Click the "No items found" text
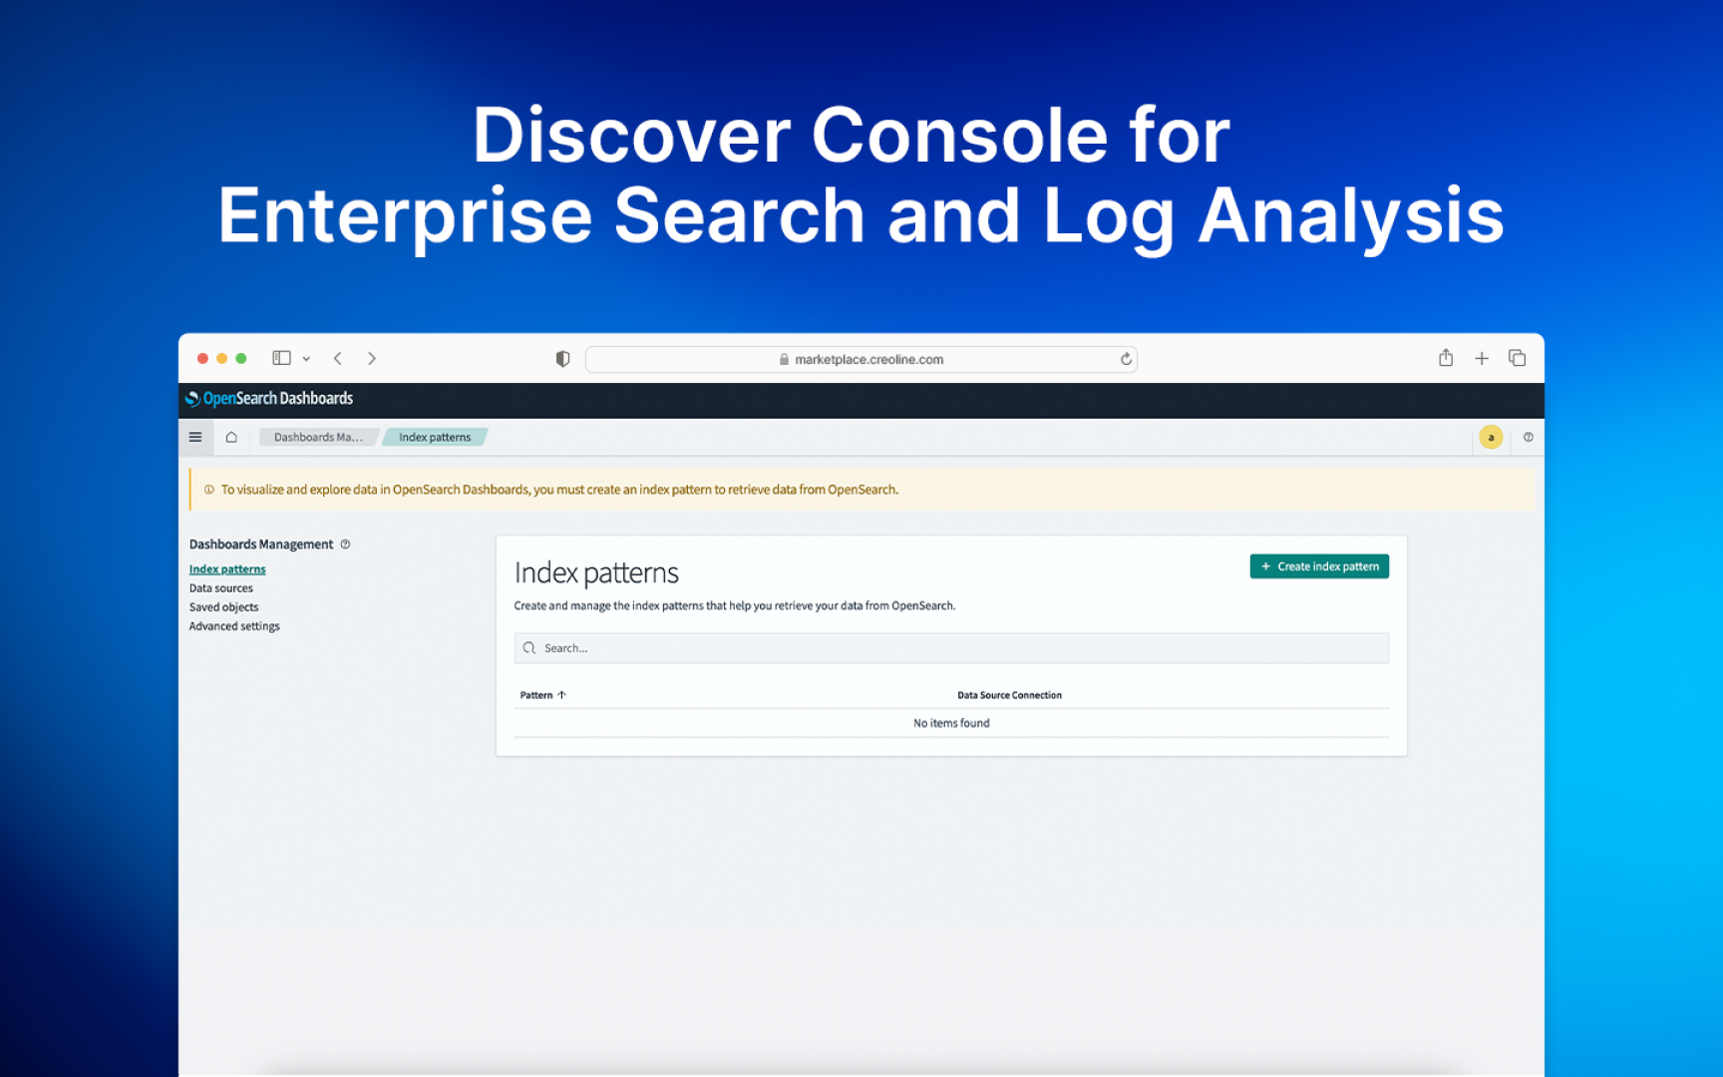The image size is (1723, 1077). (951, 723)
